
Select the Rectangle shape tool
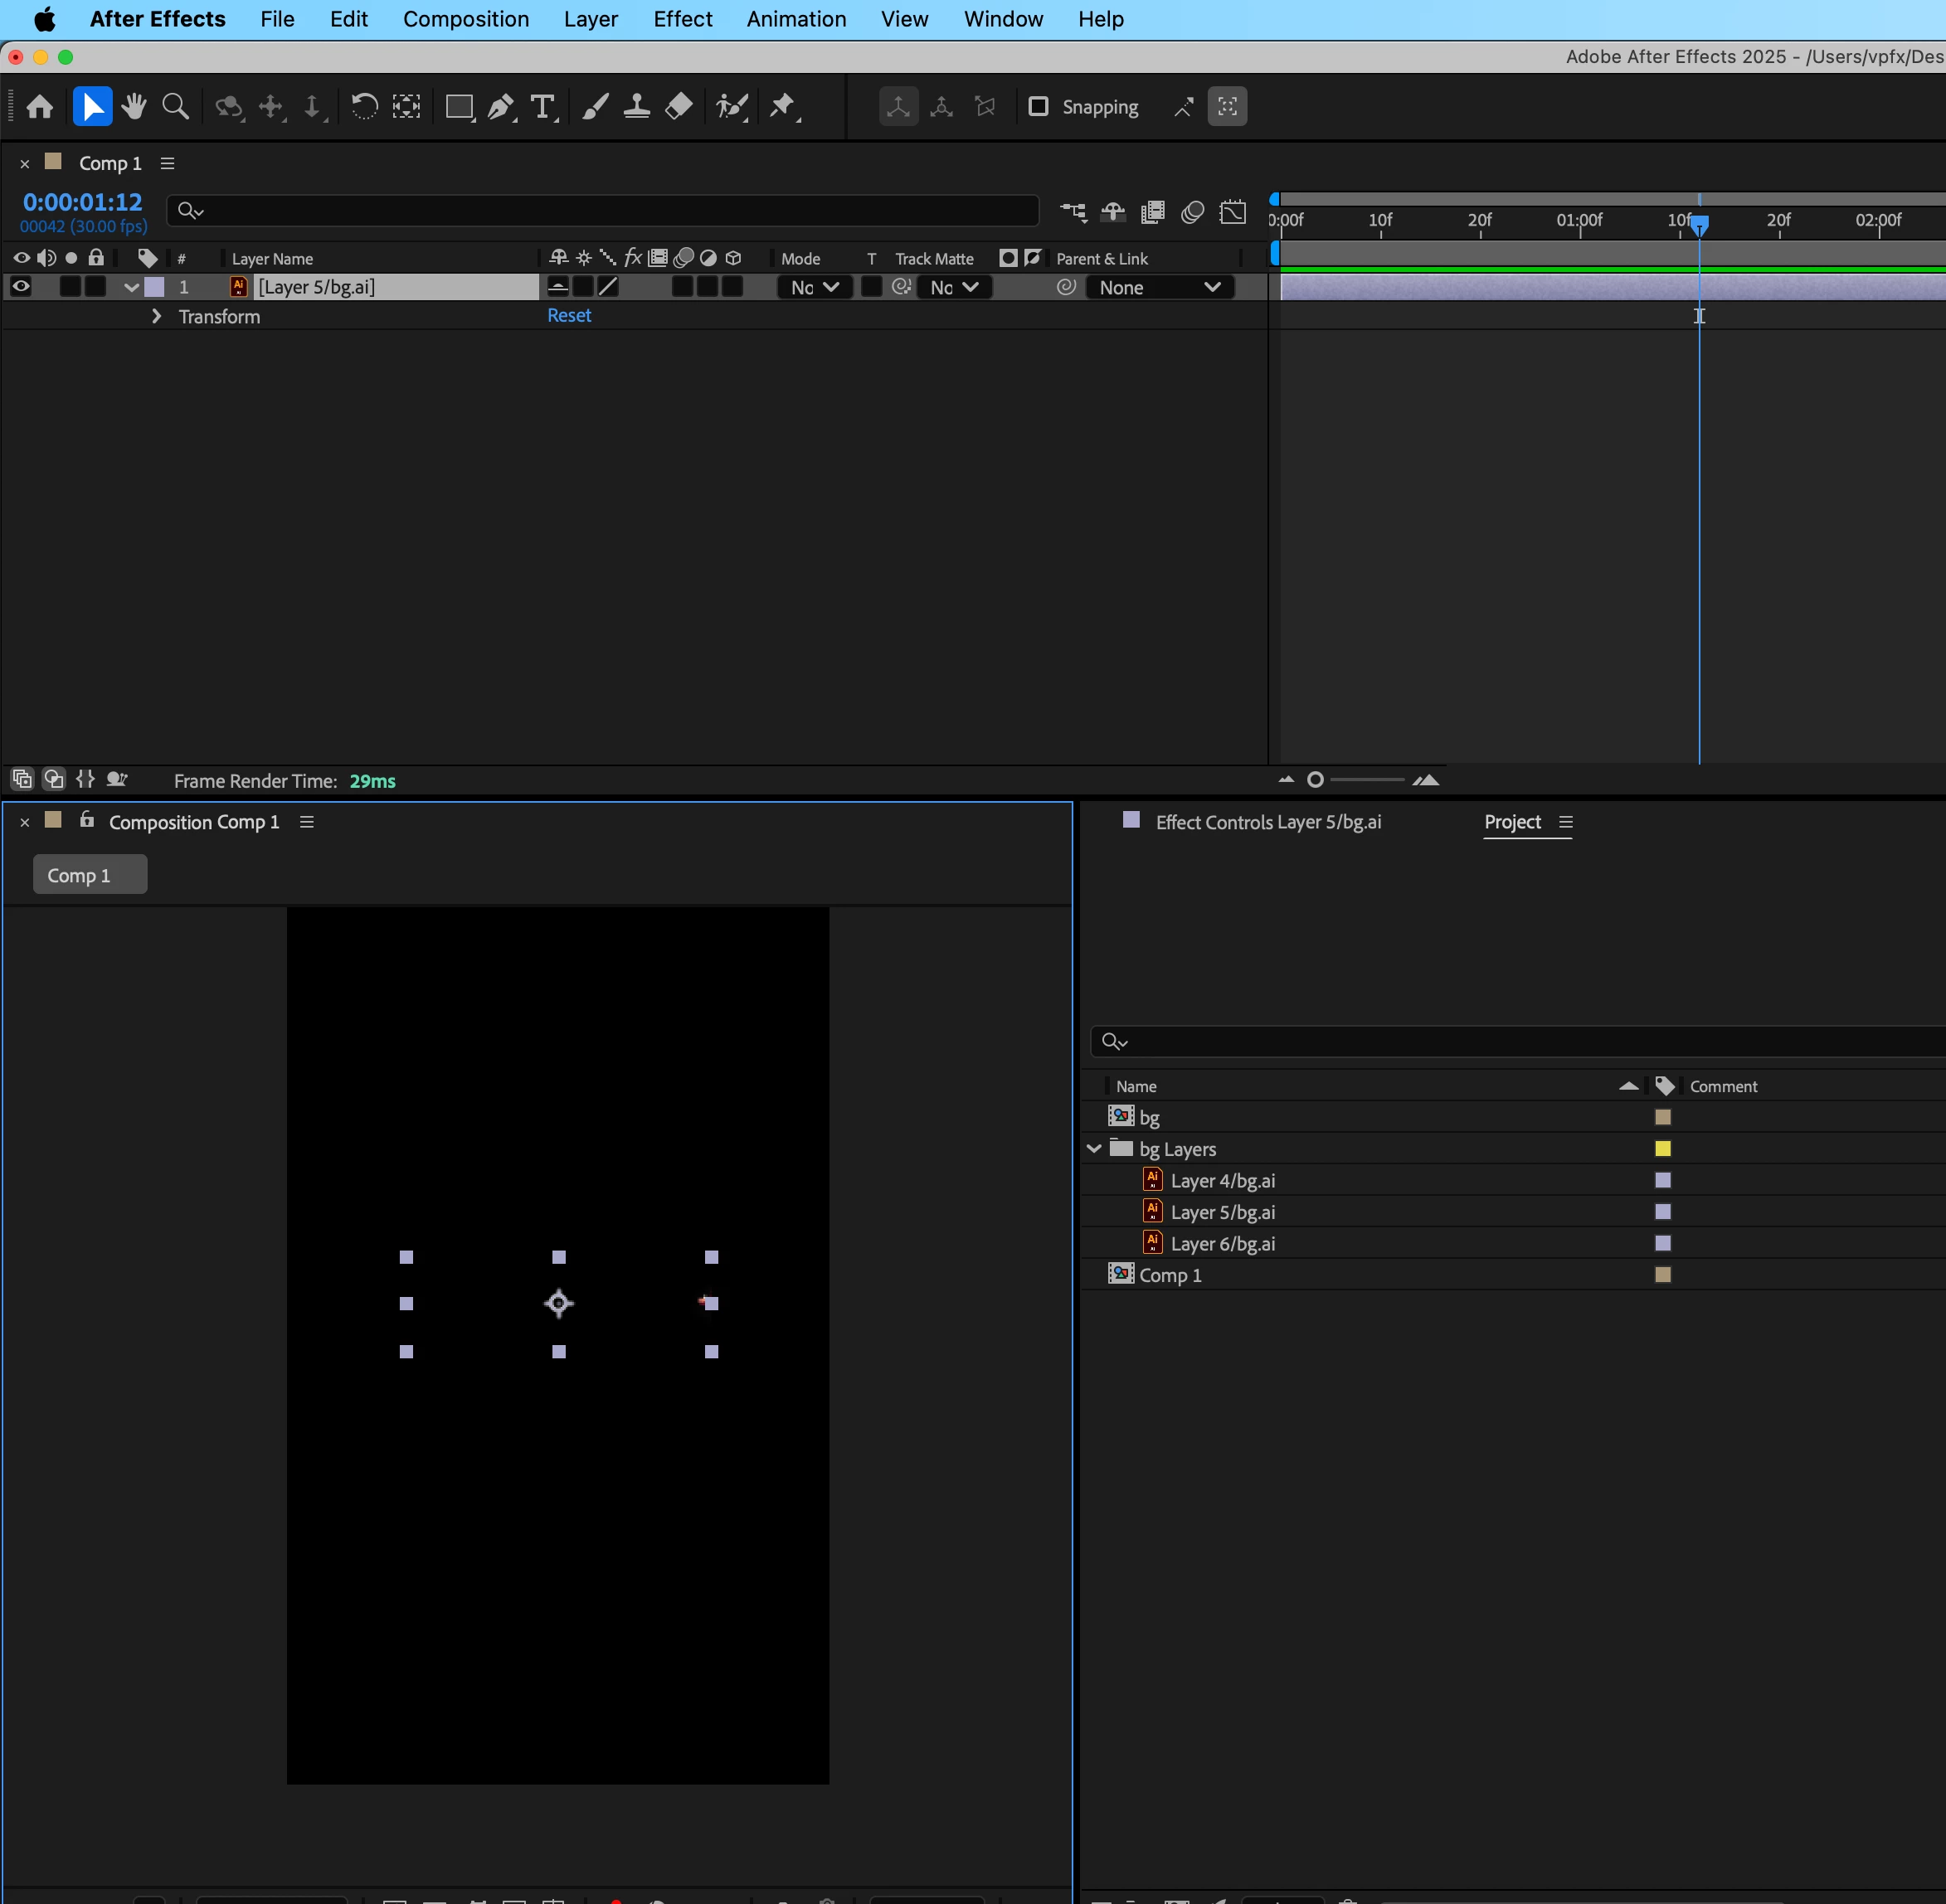click(458, 106)
